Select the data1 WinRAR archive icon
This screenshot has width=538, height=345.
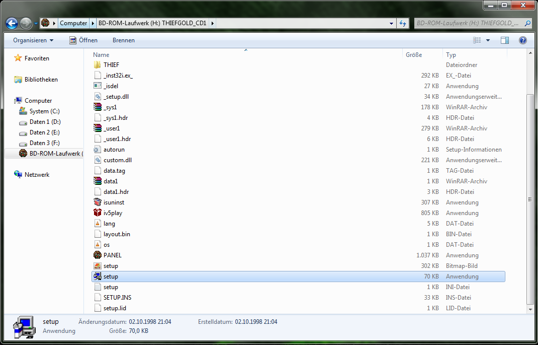coord(98,181)
